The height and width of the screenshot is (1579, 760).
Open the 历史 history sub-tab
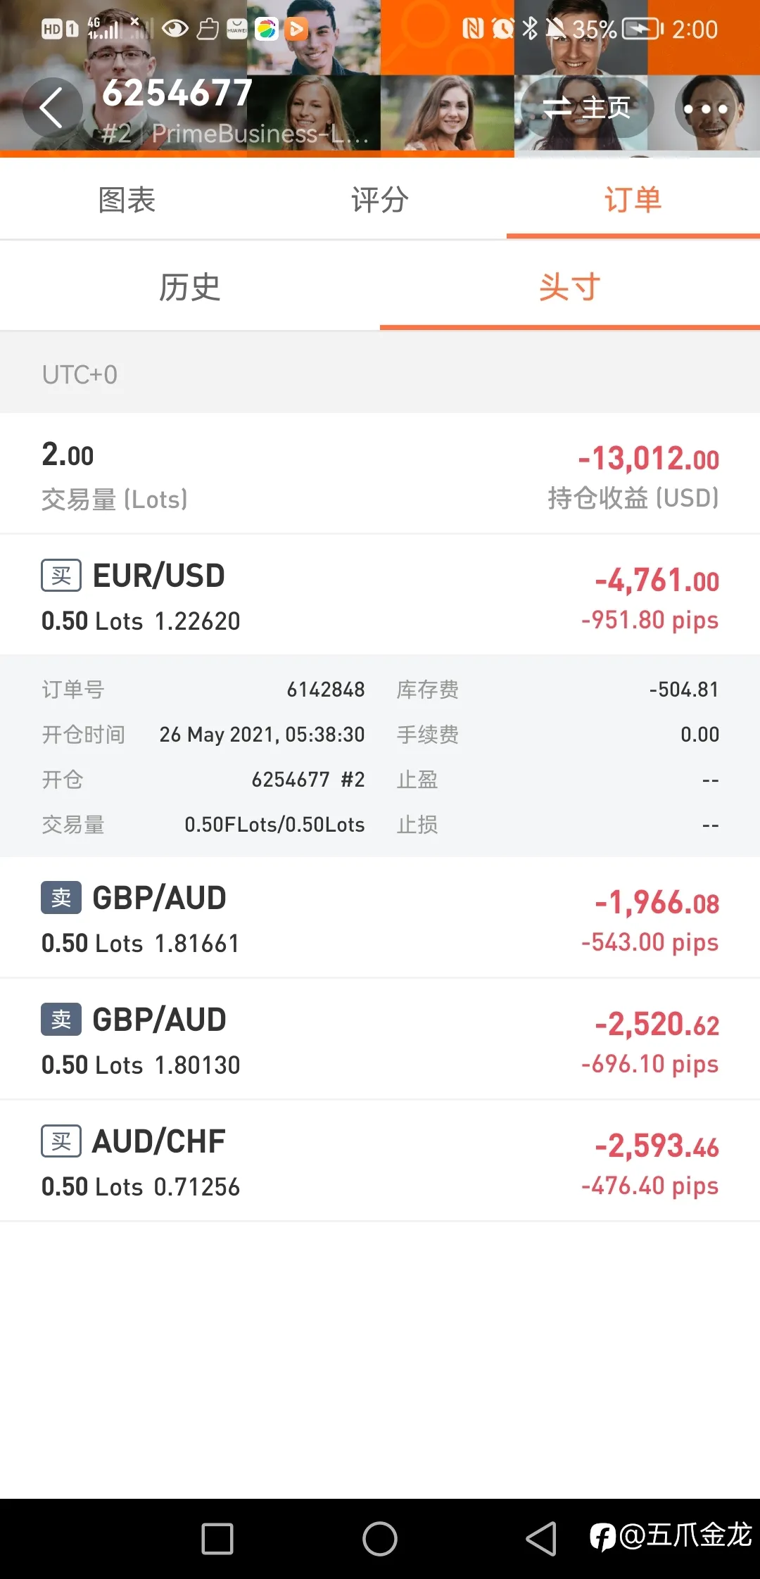190,287
